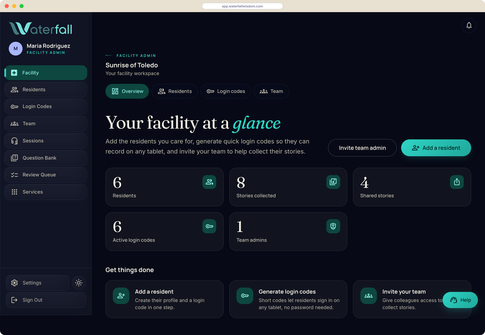
Task: Click the music library icon on Stories collected
Action: tap(333, 182)
